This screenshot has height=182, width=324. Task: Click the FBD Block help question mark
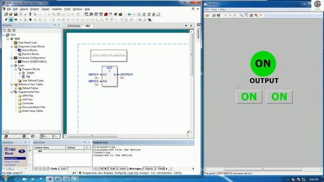(x=22, y=152)
